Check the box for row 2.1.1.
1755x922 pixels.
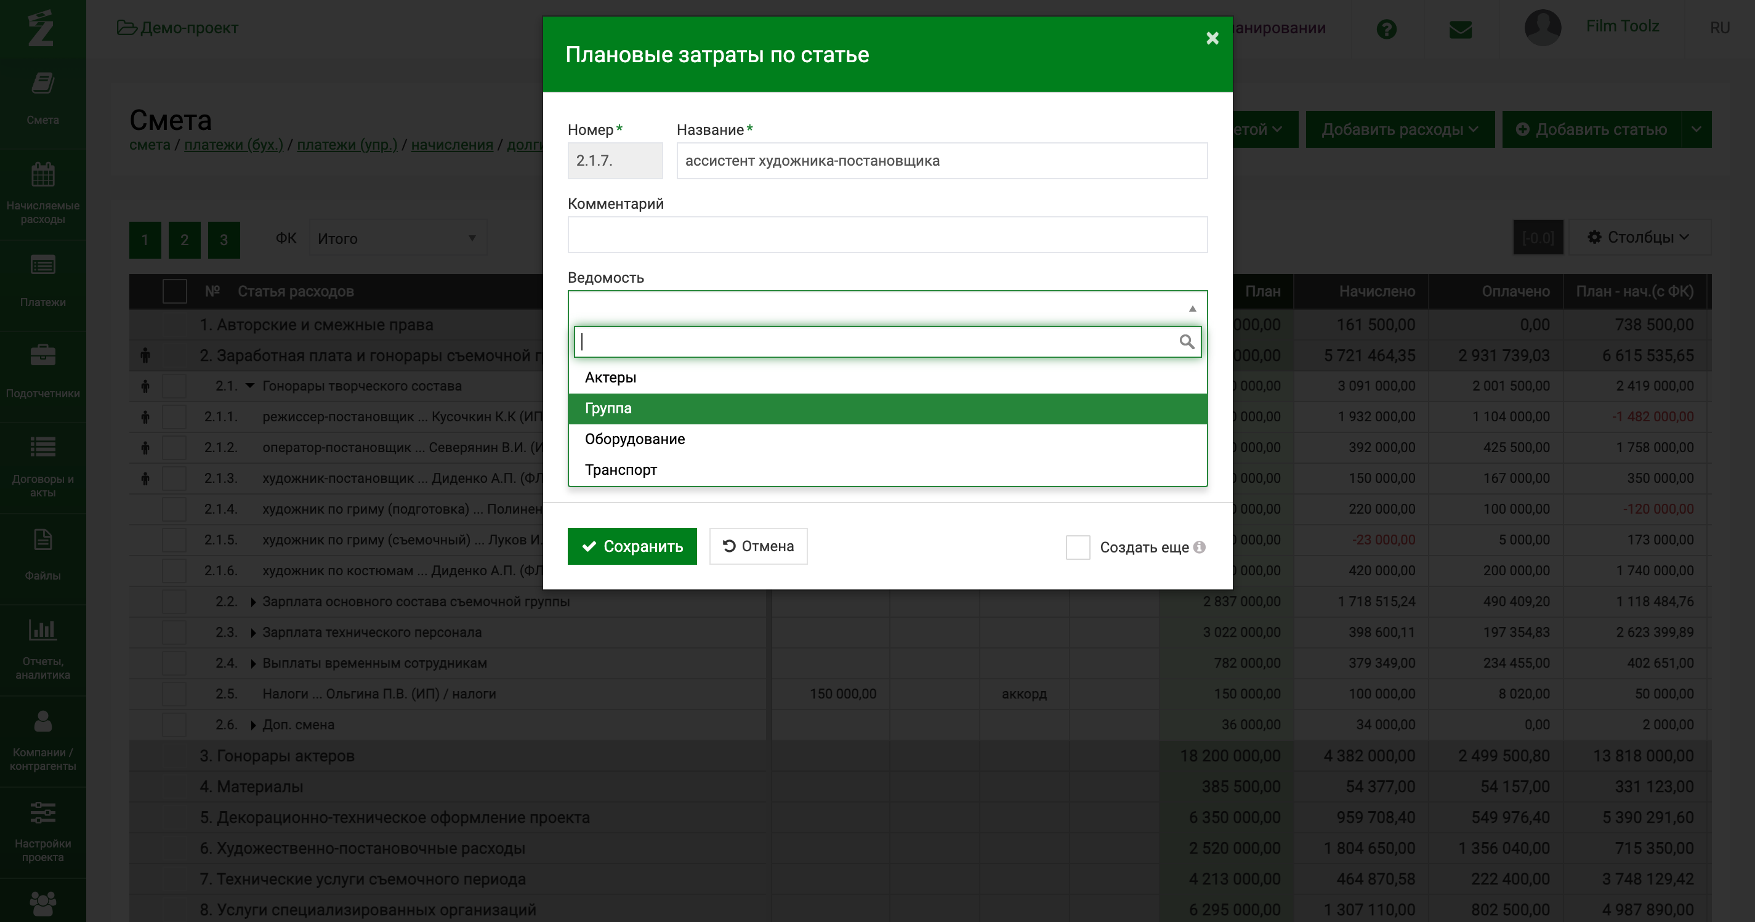174,416
